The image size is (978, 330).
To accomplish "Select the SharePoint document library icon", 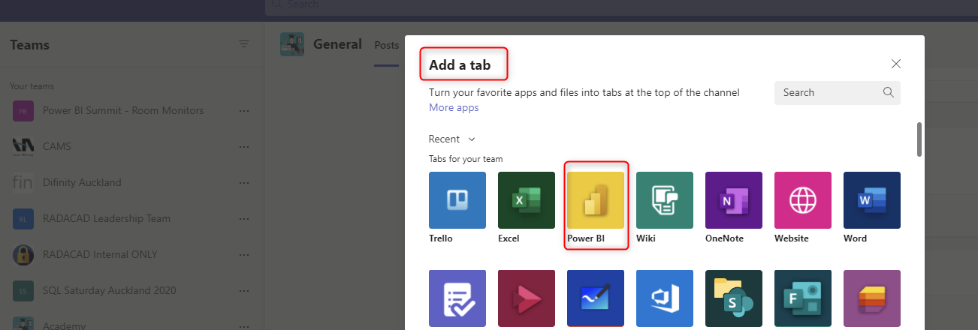I will point(734,298).
